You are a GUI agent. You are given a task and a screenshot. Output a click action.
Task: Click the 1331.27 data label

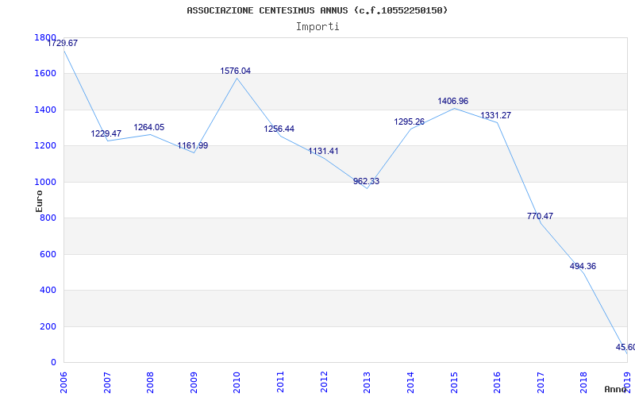(x=495, y=115)
